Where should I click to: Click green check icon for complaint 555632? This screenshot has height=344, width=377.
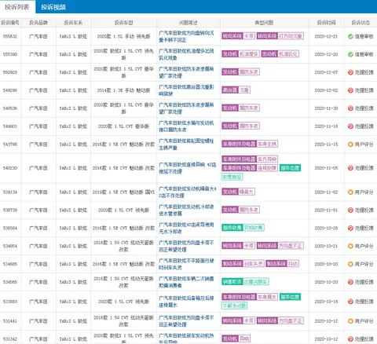350,36
